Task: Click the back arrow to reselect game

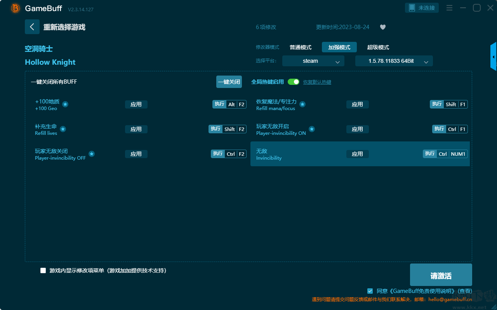Action: pos(32,27)
